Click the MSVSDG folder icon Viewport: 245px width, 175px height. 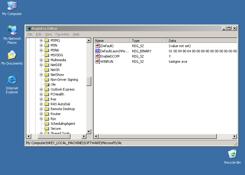[x=47, y=55]
